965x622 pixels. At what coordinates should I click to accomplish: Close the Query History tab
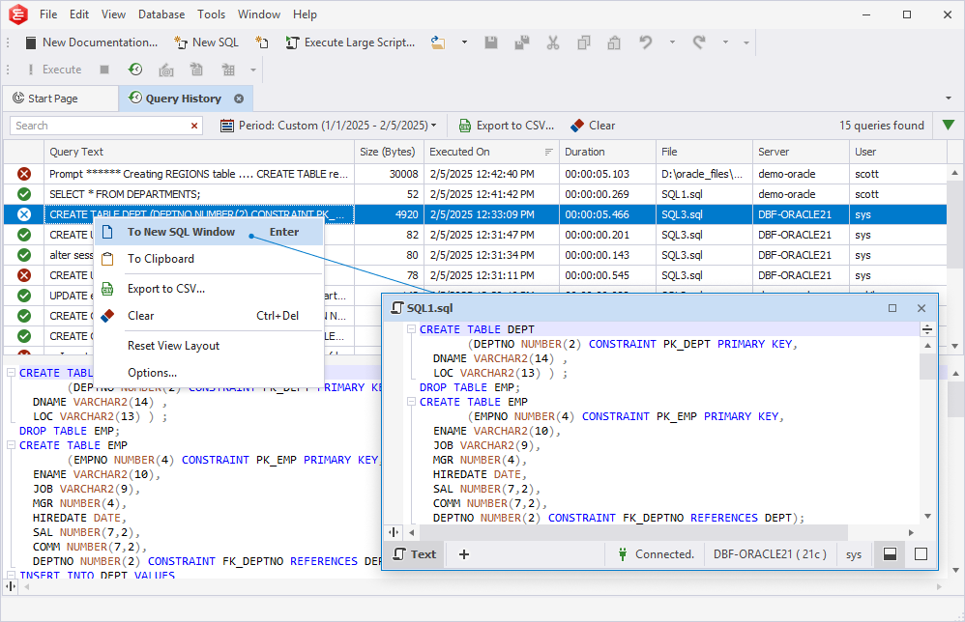coord(239,99)
